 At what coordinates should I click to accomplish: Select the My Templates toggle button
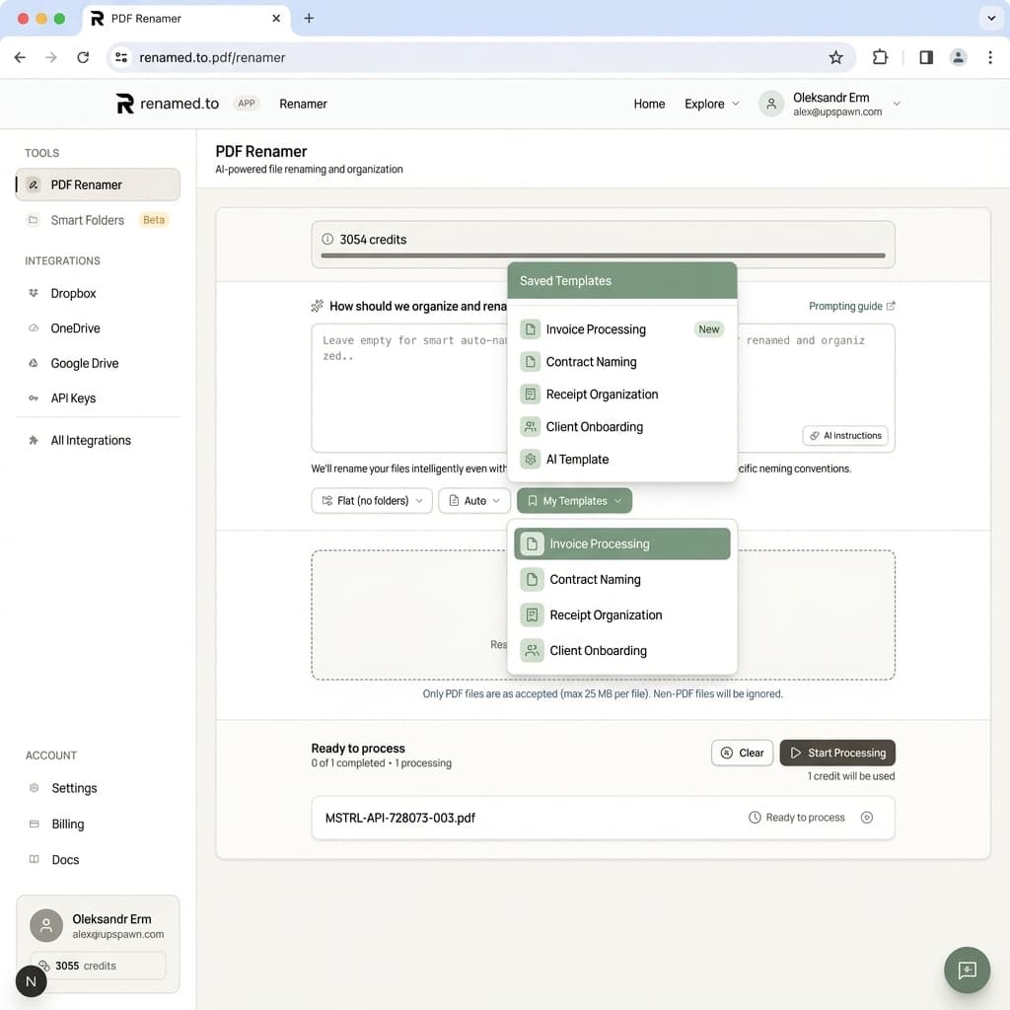pos(573,500)
